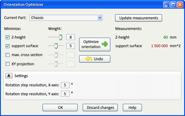The image size is (185, 116).
Task: Adjust the support surface weight slider
Action: point(56,46)
